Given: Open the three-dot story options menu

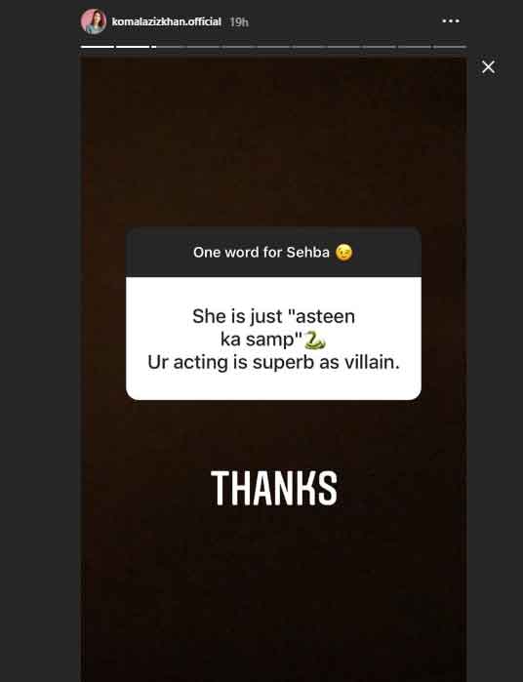Looking at the screenshot, I should click(451, 20).
